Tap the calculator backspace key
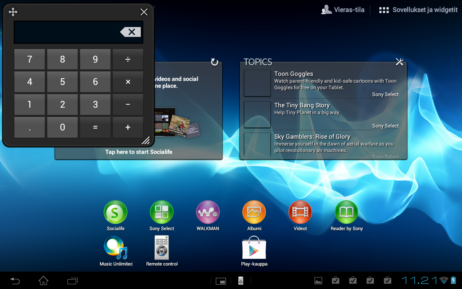462x289 pixels. pyautogui.click(x=131, y=32)
